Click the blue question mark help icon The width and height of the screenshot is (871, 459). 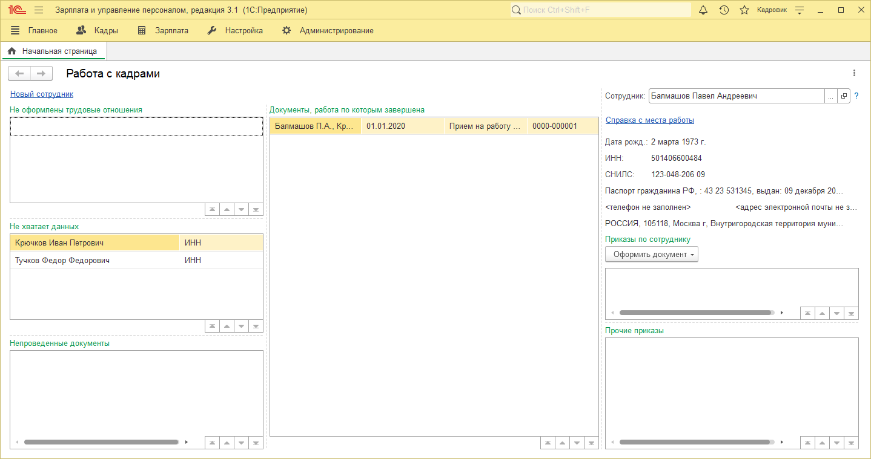856,96
